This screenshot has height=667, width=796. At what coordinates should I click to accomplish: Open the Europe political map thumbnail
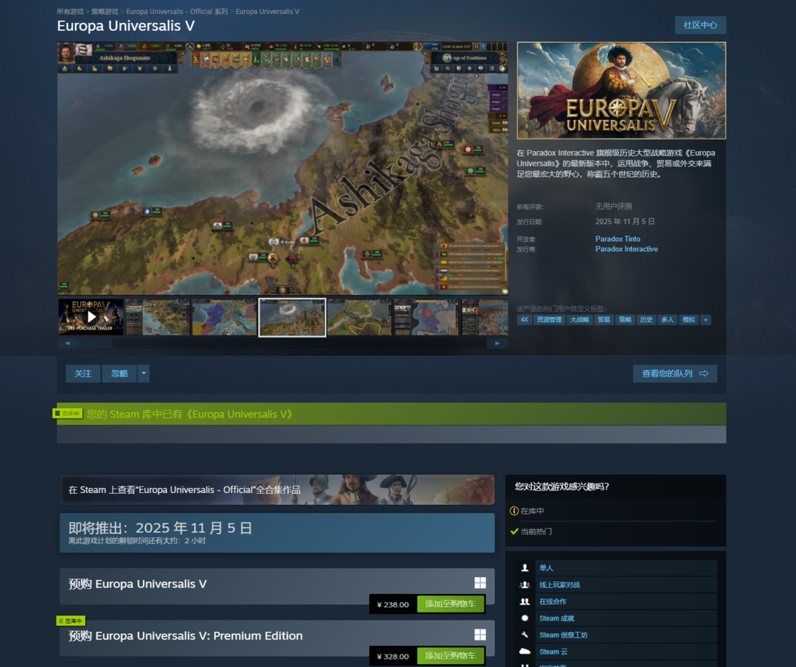coord(427,317)
